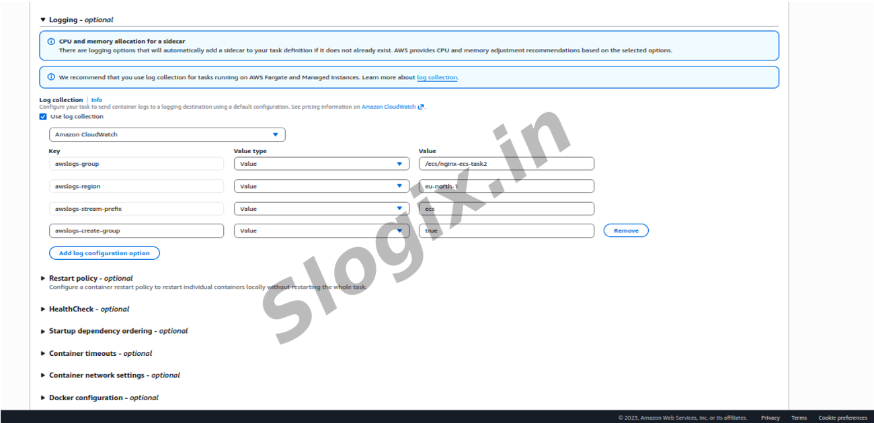Click info icon beside CPU and memory allocation
The image size is (874, 423).
[x=51, y=41]
